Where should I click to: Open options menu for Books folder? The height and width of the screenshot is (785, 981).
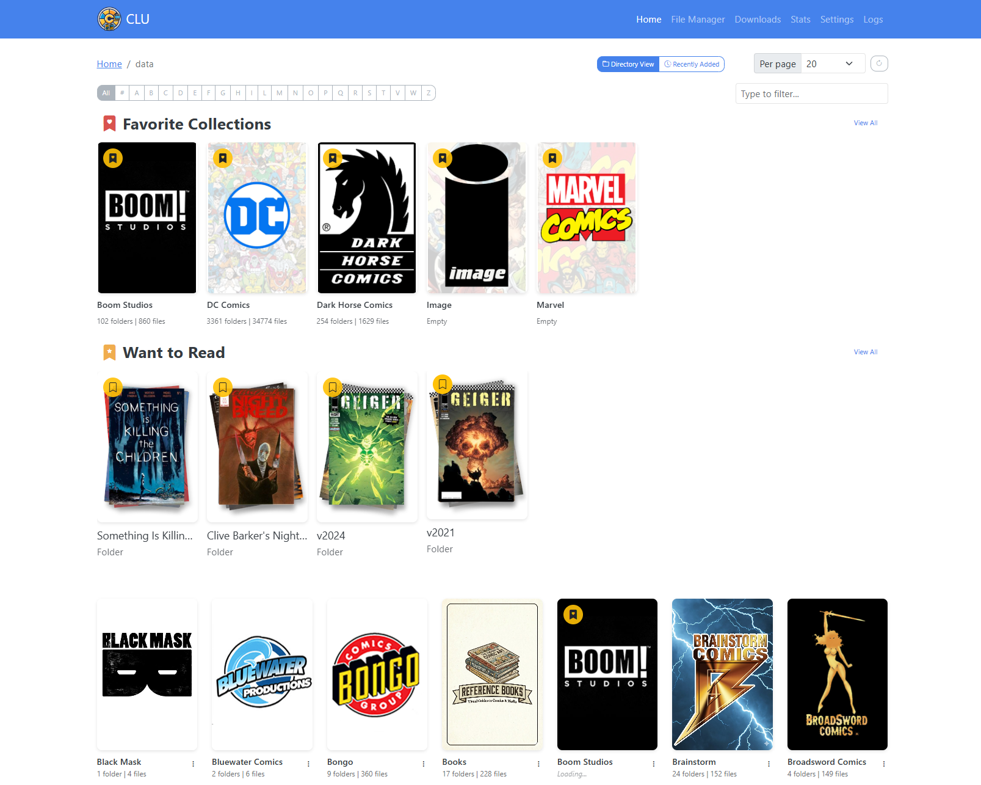538,764
